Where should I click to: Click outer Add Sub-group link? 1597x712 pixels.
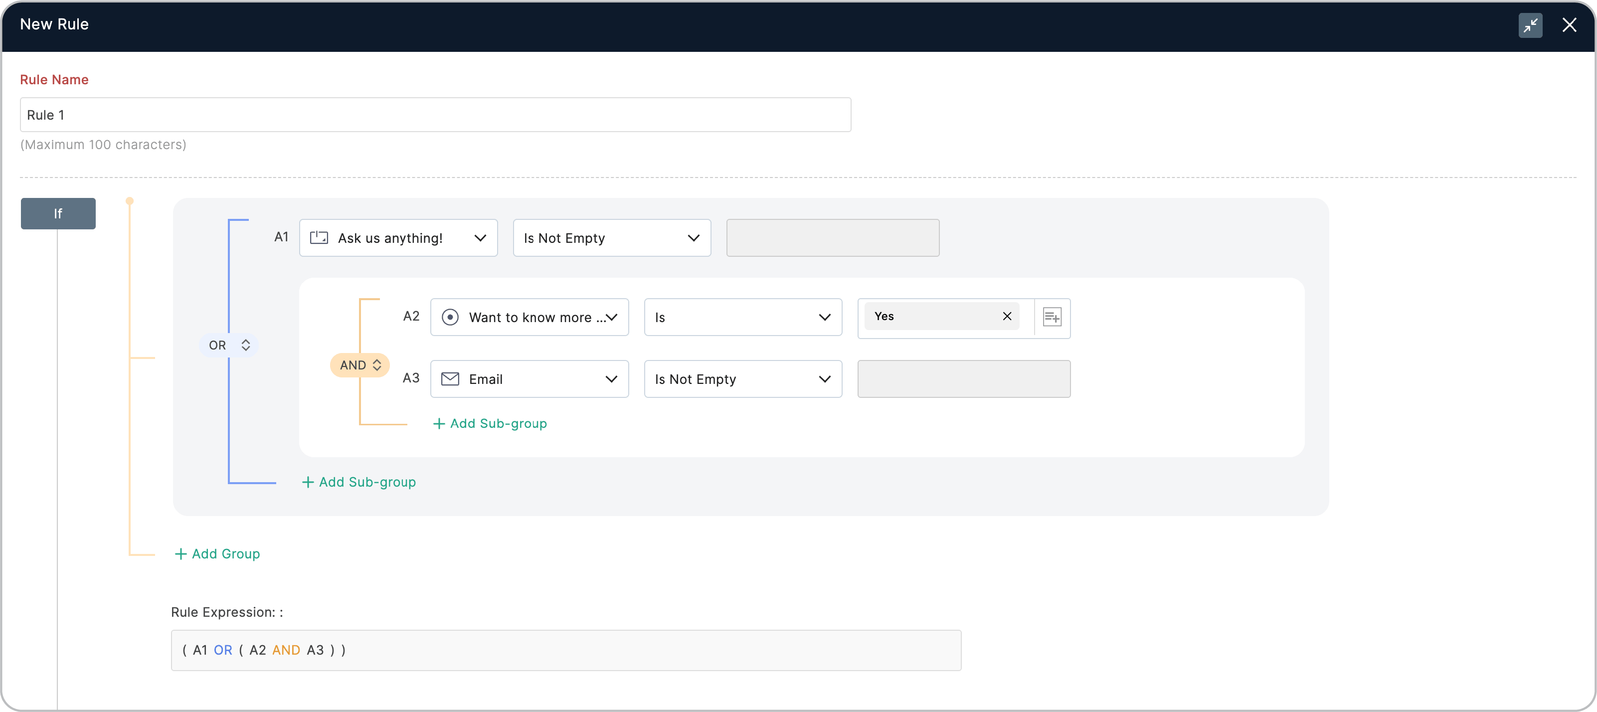[x=359, y=483]
